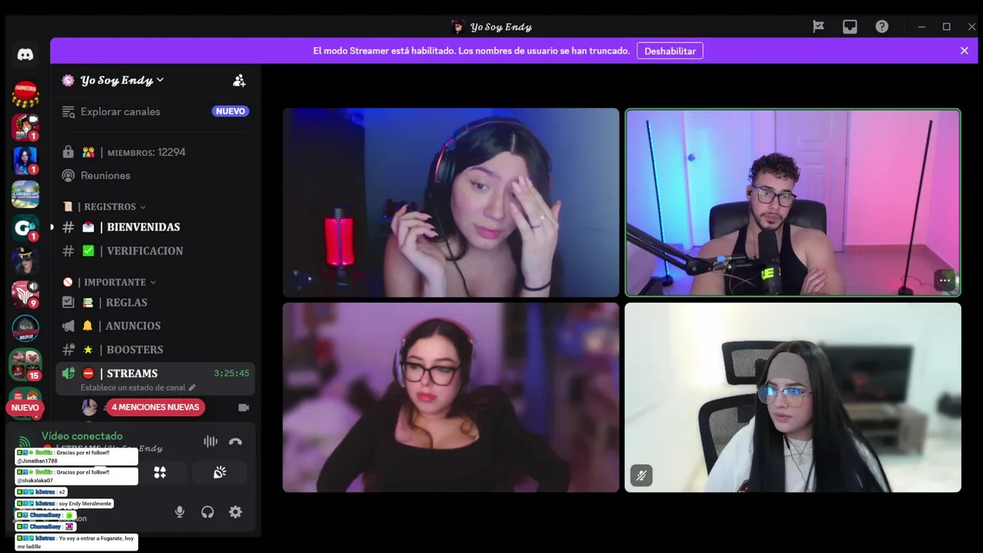
Task: Toggle noise suppression waveform icon
Action: pos(210,441)
